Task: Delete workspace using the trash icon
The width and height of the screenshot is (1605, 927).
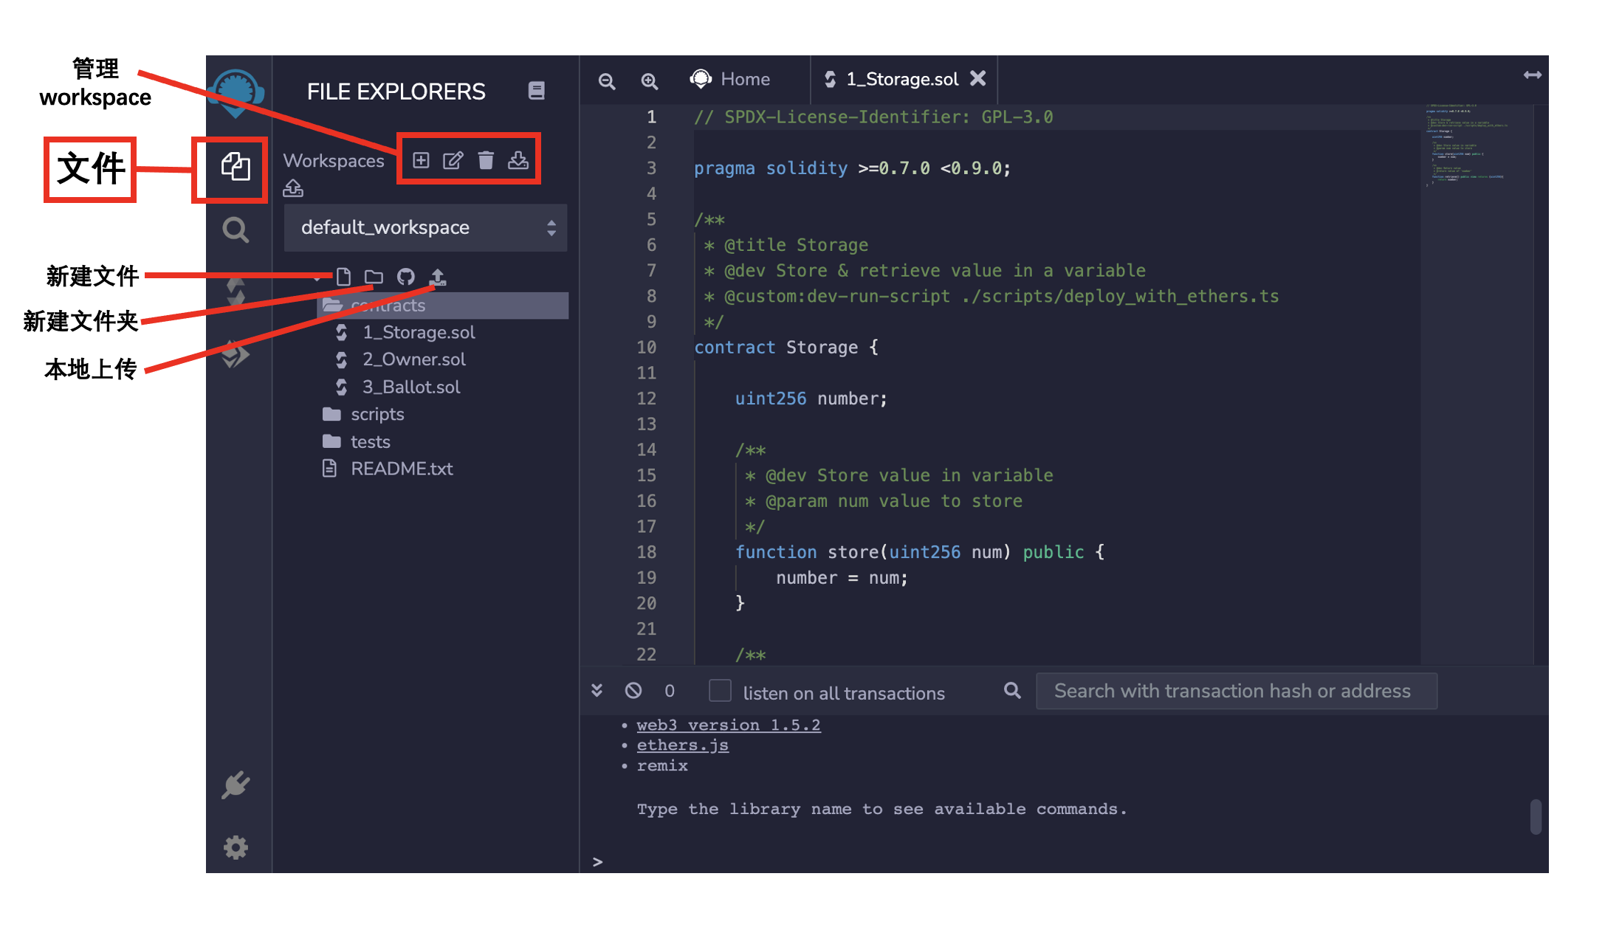Action: pos(486,160)
